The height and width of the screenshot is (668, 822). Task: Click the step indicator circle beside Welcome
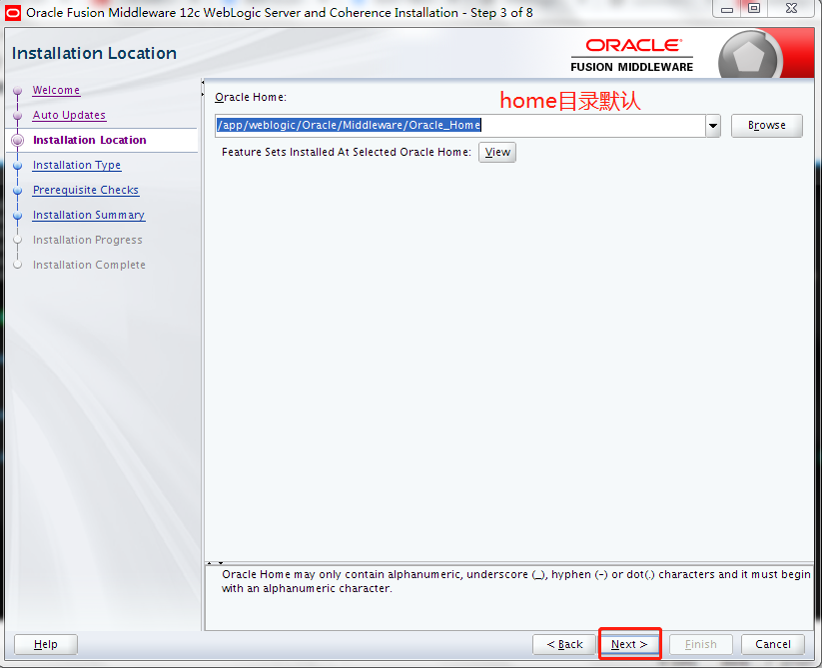(x=17, y=90)
